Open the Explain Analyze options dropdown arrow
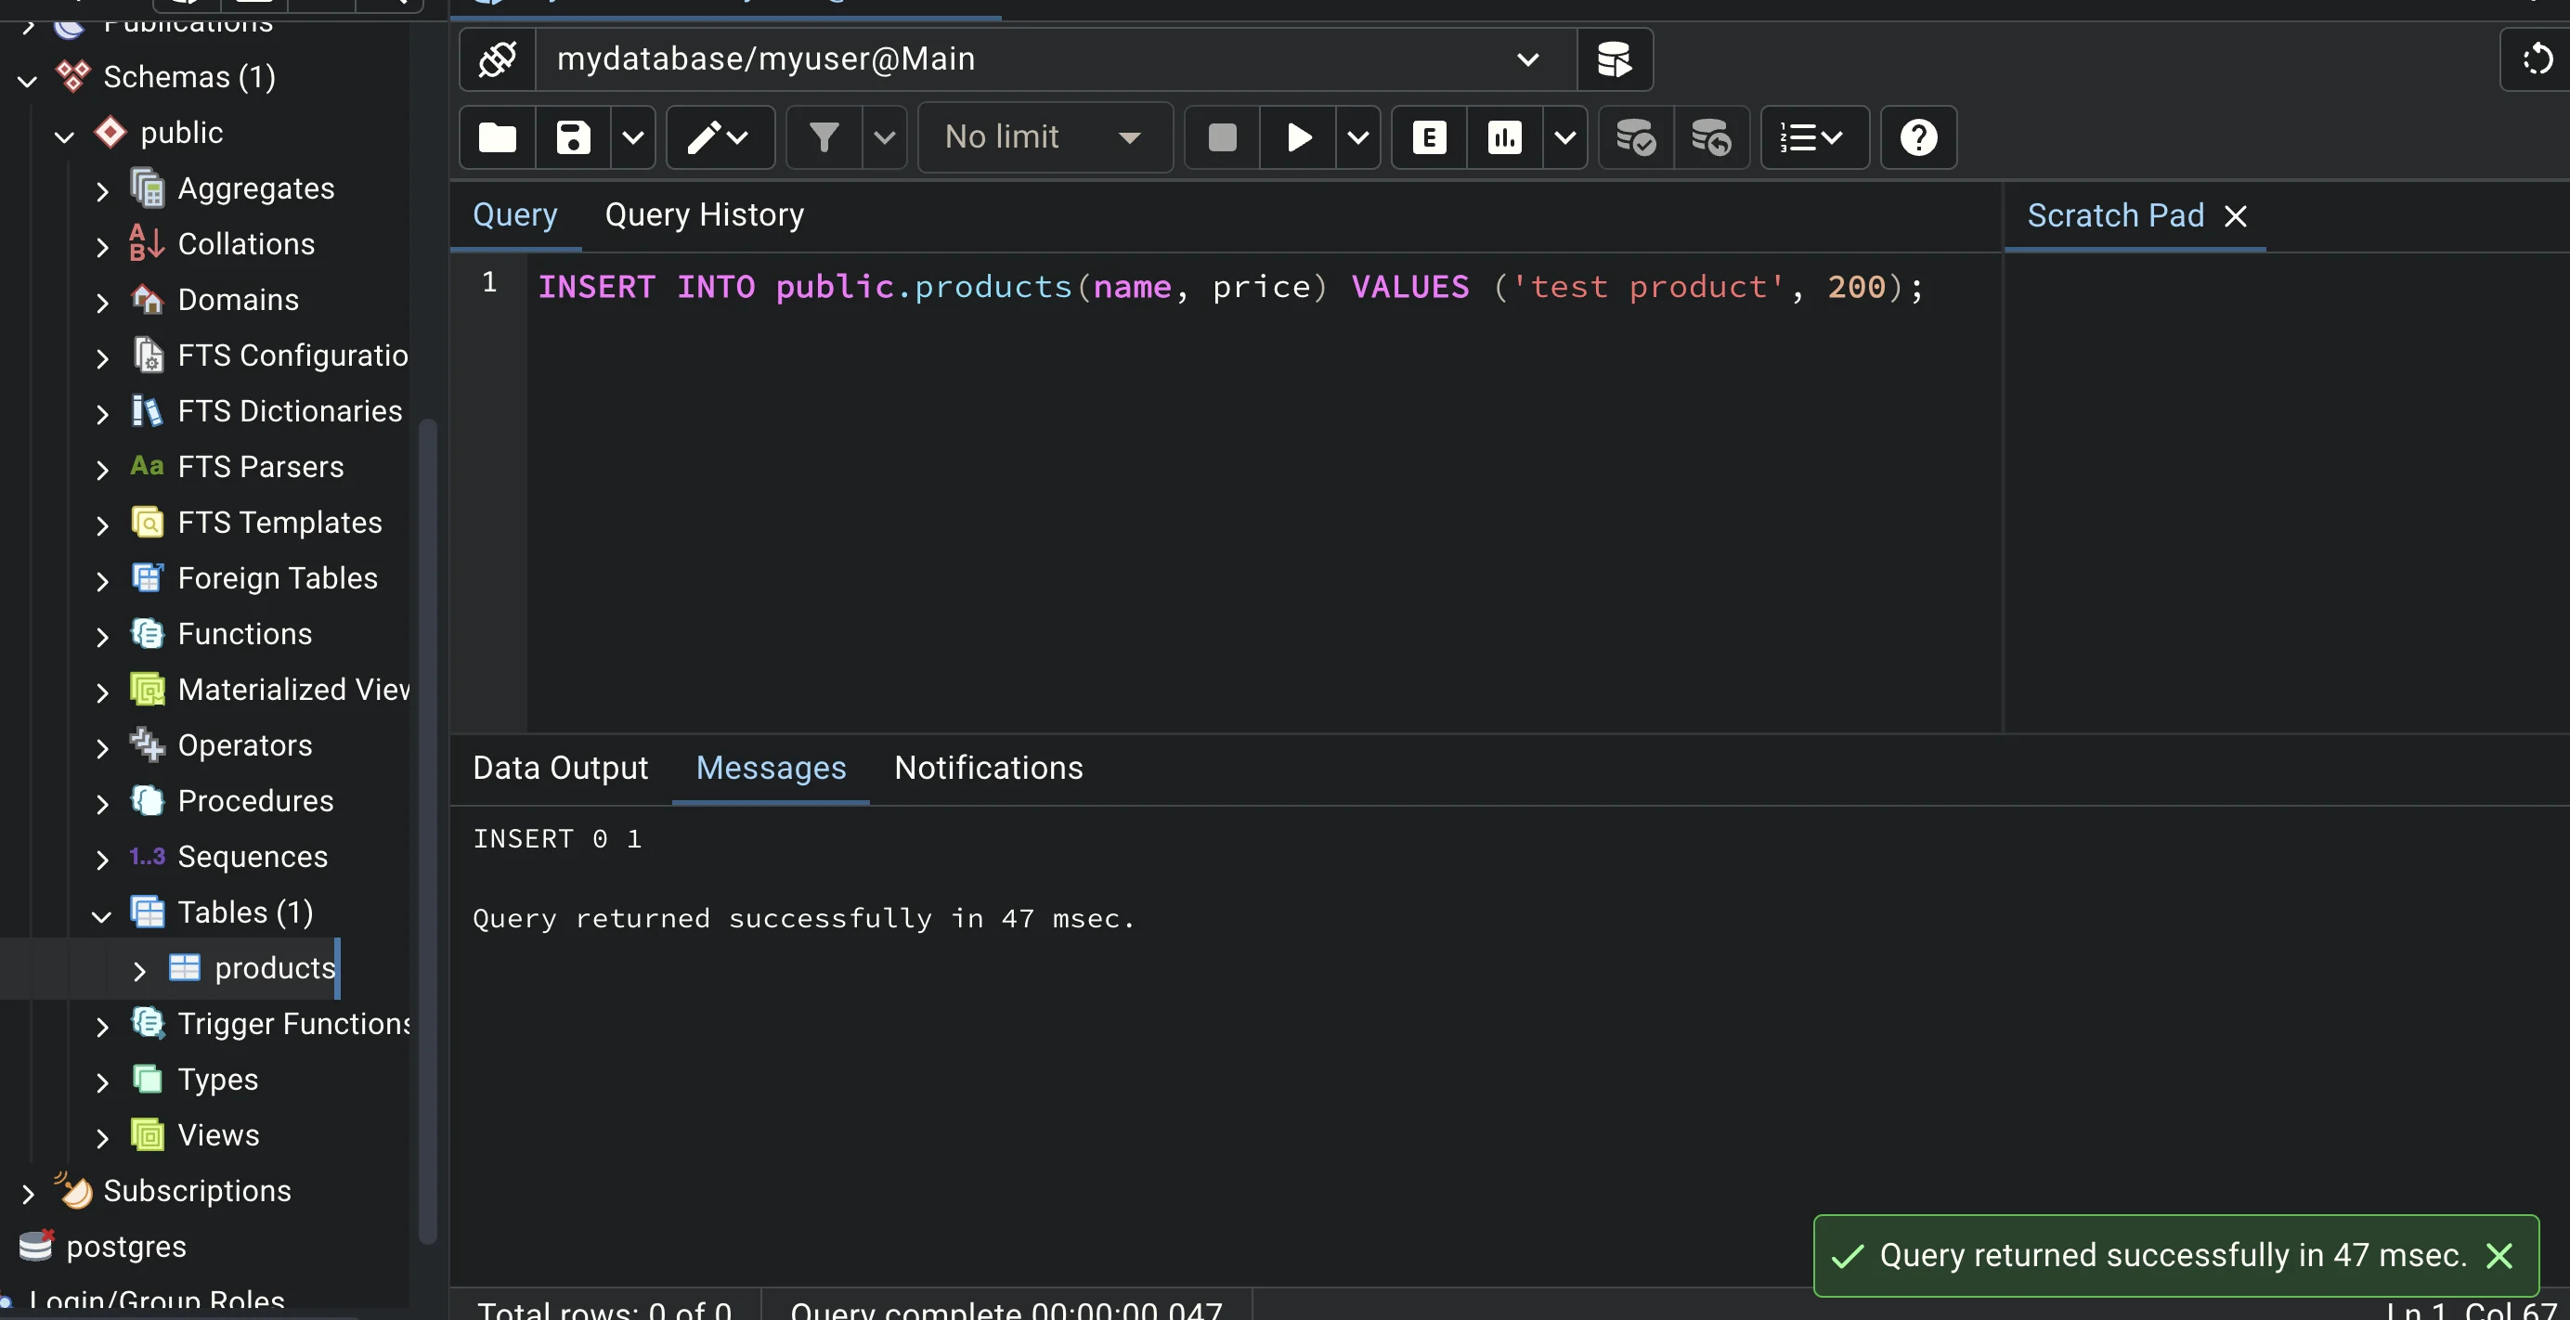Screen dimensions: 2570x1320 pyautogui.click(x=1564, y=137)
